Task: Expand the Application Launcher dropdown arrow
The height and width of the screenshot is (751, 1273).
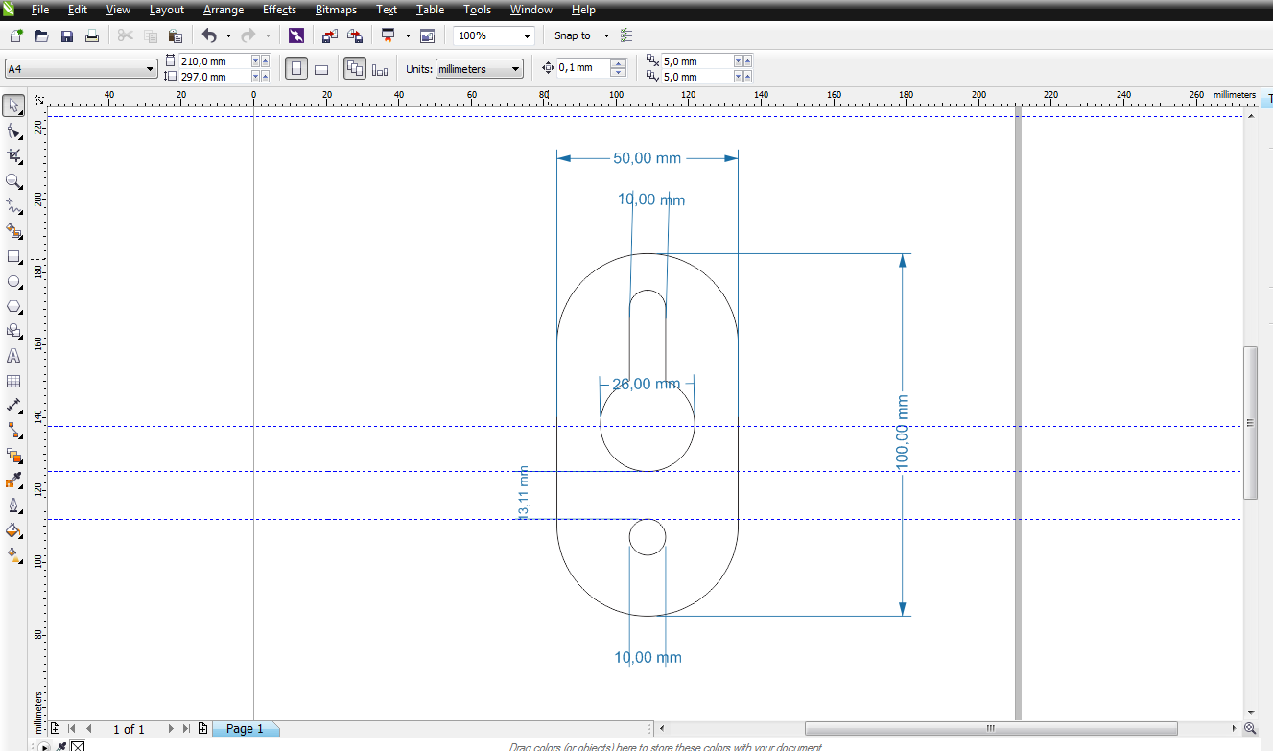Action: (408, 35)
